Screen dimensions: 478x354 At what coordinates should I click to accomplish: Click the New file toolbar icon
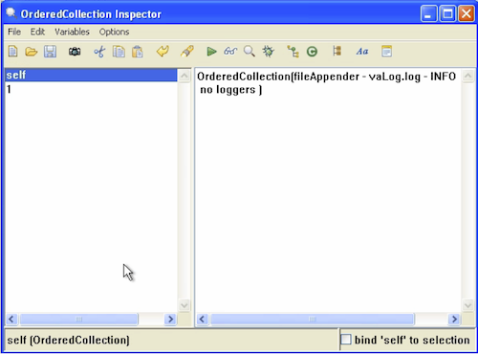13,52
